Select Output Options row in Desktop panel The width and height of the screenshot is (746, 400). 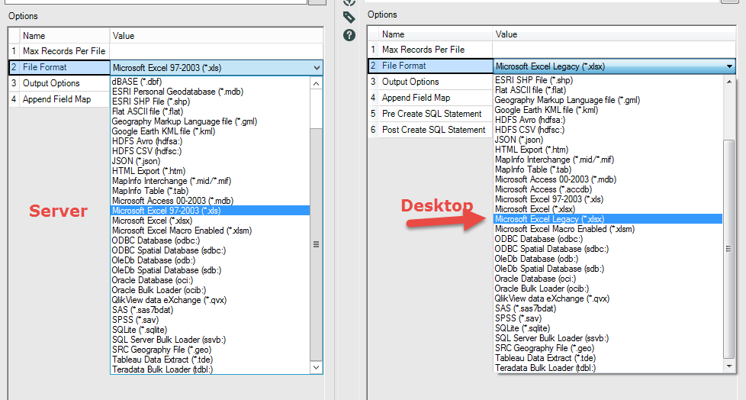(430, 82)
